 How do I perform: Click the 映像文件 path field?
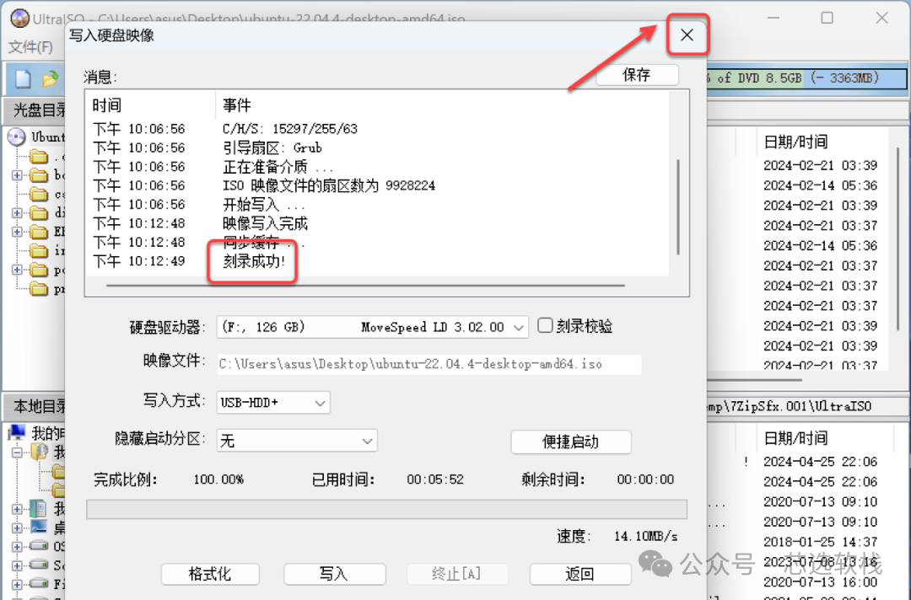[x=429, y=364]
